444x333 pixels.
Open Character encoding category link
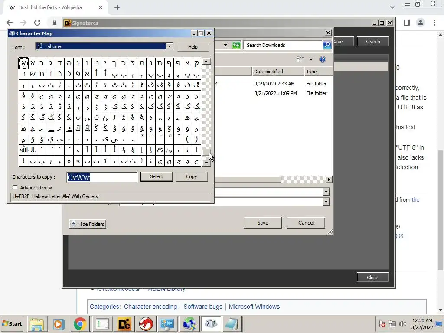tap(150, 307)
